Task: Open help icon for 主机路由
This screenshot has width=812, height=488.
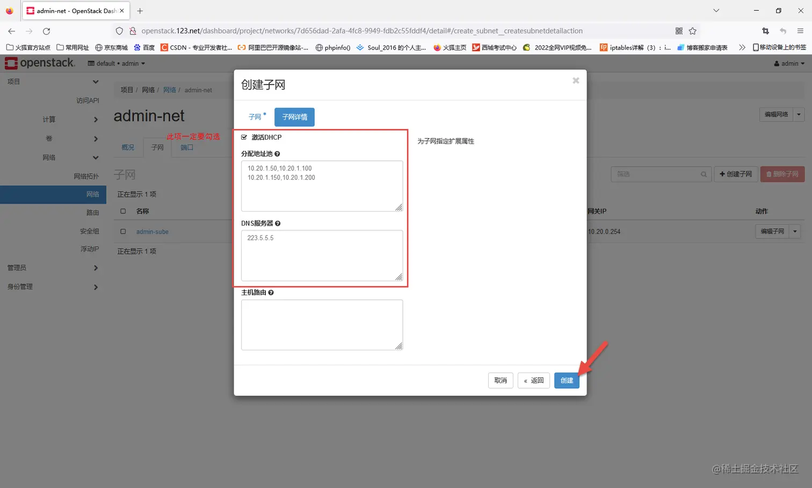Action: 271,293
